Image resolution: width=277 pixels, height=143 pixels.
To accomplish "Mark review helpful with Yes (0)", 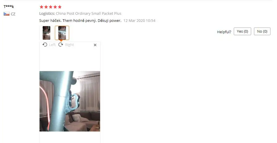I will tap(242, 31).
